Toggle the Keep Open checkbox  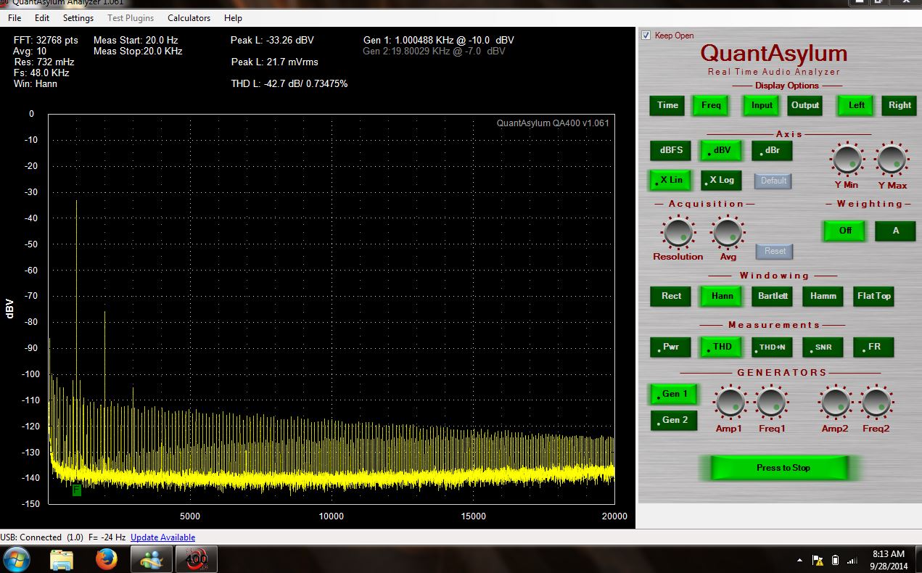(x=646, y=35)
